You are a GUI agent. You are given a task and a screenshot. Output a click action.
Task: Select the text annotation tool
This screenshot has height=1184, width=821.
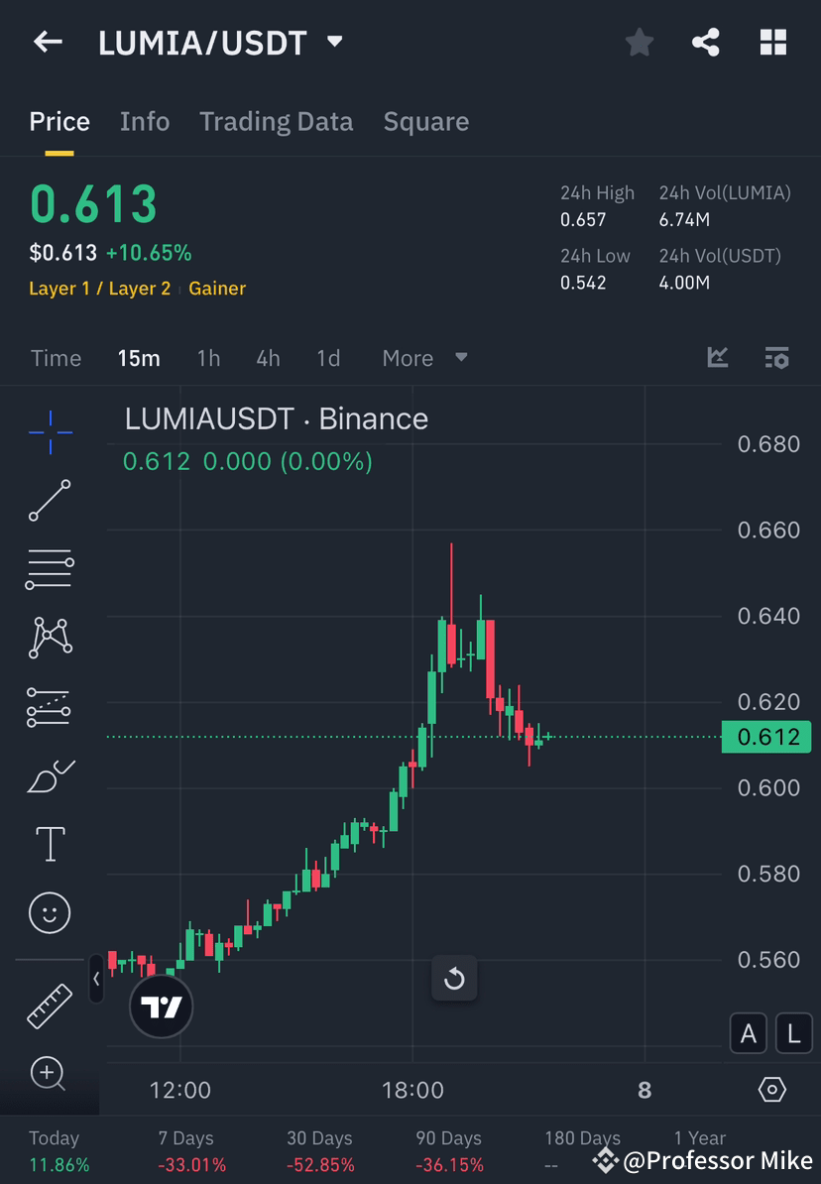pyautogui.click(x=50, y=844)
